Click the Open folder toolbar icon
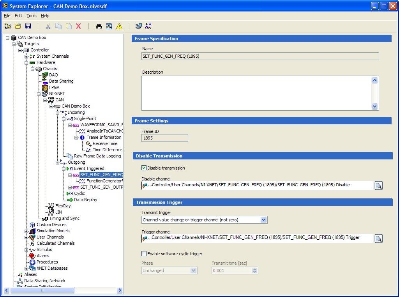399x297 pixels. pos(18,26)
